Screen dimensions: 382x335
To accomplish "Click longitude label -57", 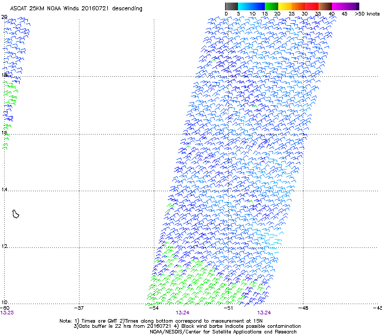I will 79,308.
